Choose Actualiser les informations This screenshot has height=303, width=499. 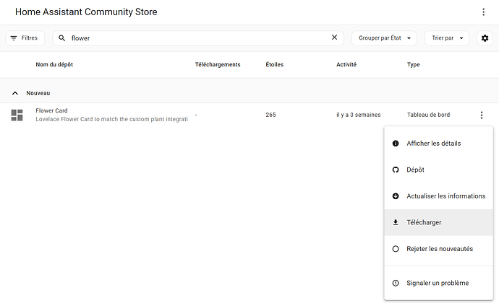[x=445, y=196]
